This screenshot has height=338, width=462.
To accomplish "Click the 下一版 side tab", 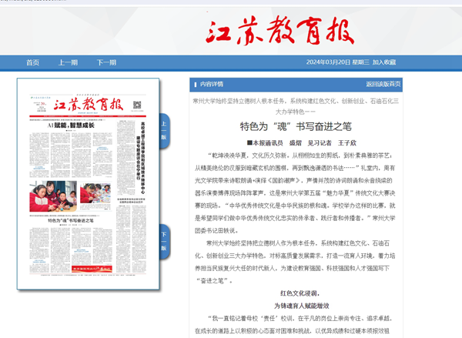I will [164, 242].
